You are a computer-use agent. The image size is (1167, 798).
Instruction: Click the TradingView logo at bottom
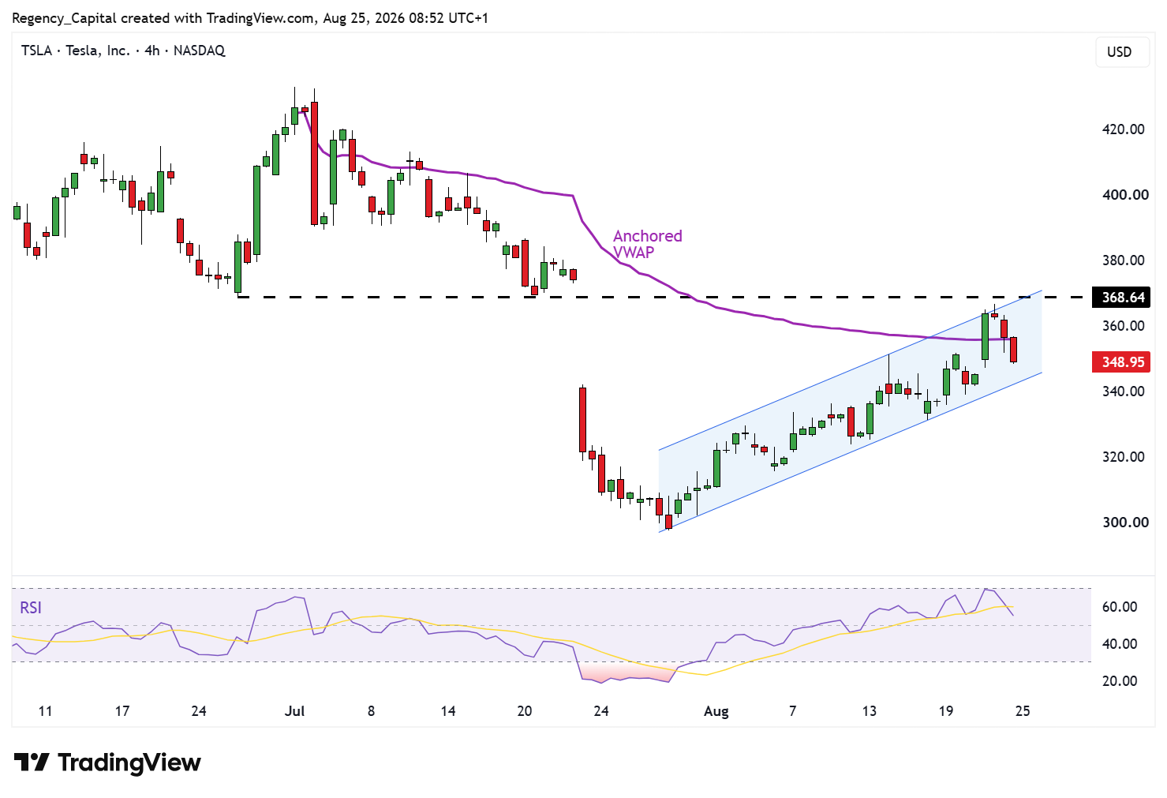click(107, 762)
